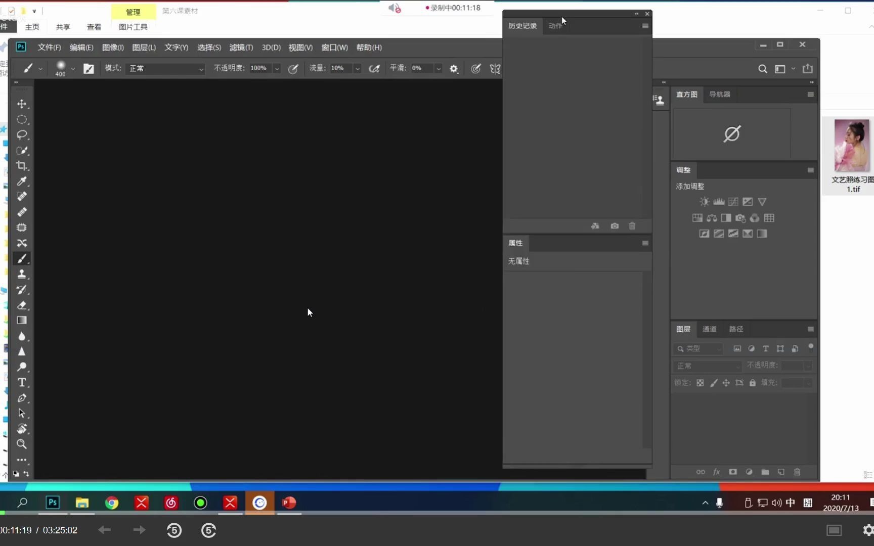
Task: Select the Hand tool
Action: pyautogui.click(x=22, y=429)
